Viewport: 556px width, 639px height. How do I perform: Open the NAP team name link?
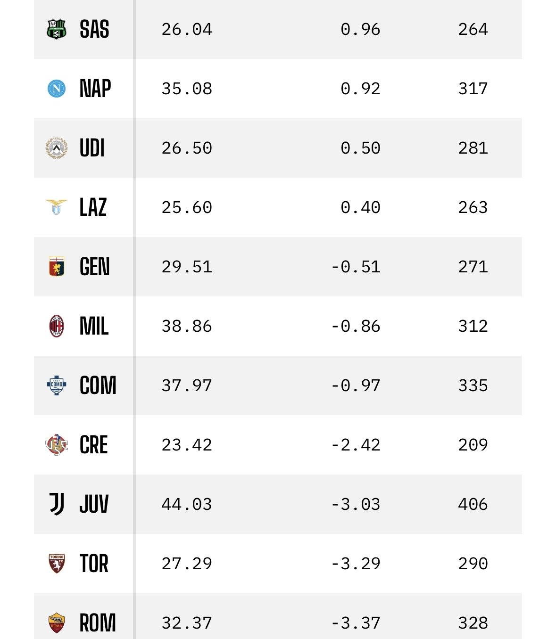tap(95, 89)
